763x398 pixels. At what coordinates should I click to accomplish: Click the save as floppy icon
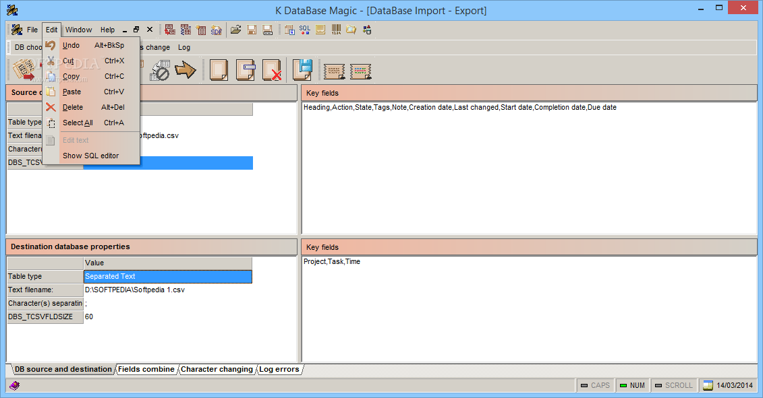coord(267,30)
